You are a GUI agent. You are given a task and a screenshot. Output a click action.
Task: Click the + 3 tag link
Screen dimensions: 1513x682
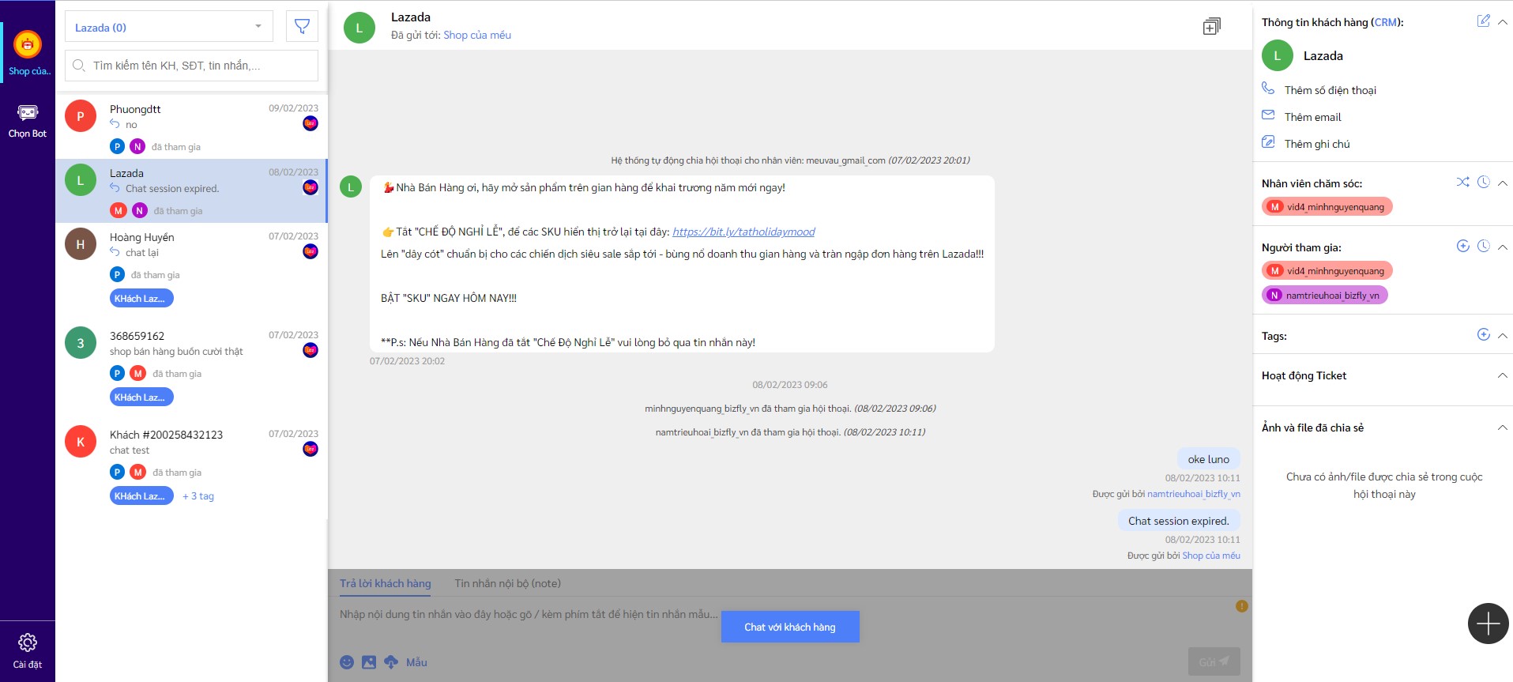[198, 496]
